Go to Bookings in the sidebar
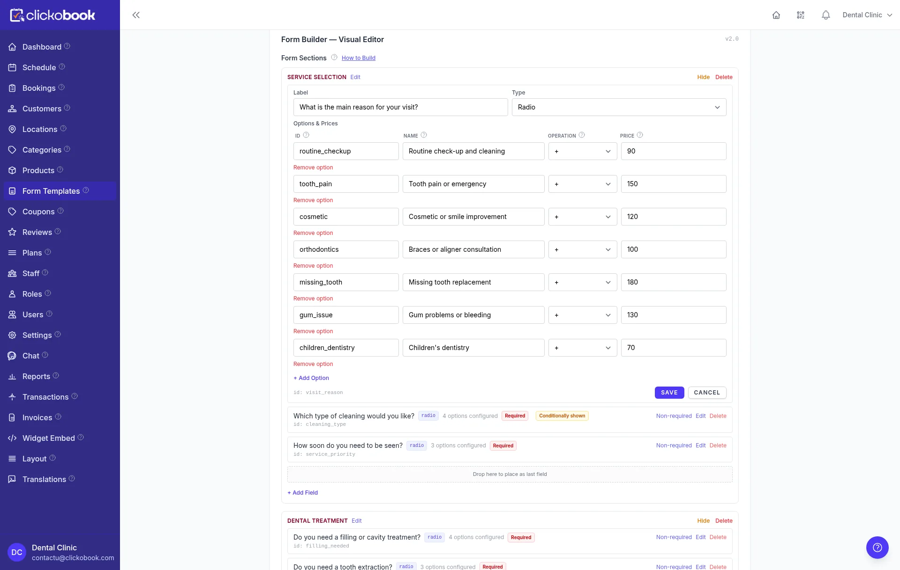 [39, 88]
